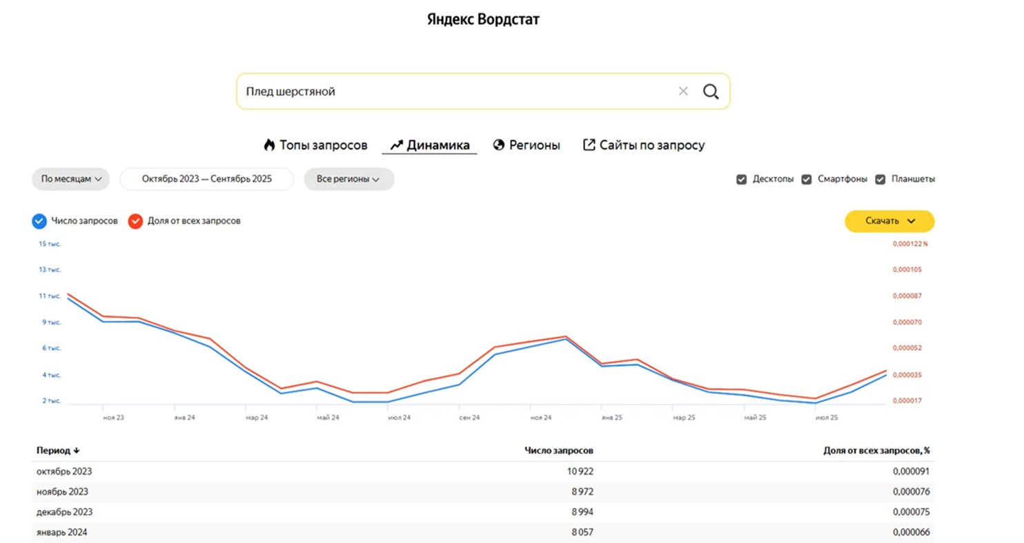This screenshot has width=1024, height=543.
Task: Click the Доля от всех запросов, % column header
Action: (877, 451)
